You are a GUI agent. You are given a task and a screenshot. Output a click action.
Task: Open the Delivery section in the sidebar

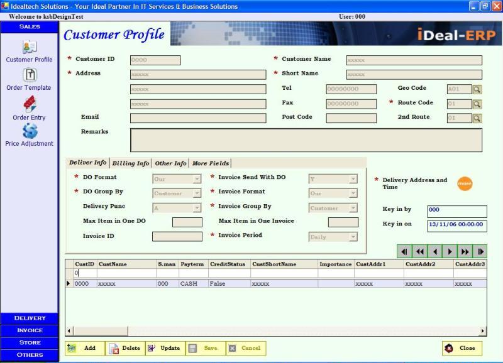[x=30, y=318]
